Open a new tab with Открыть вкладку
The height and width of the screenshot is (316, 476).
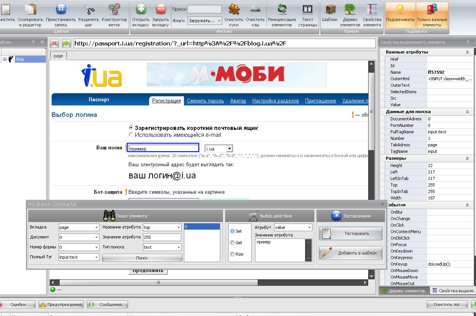[x=141, y=9]
